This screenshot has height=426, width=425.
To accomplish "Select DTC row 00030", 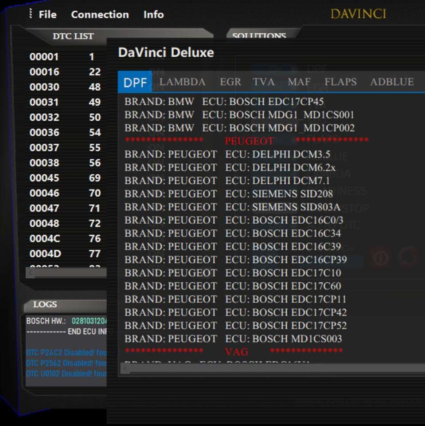I will tap(65, 87).
